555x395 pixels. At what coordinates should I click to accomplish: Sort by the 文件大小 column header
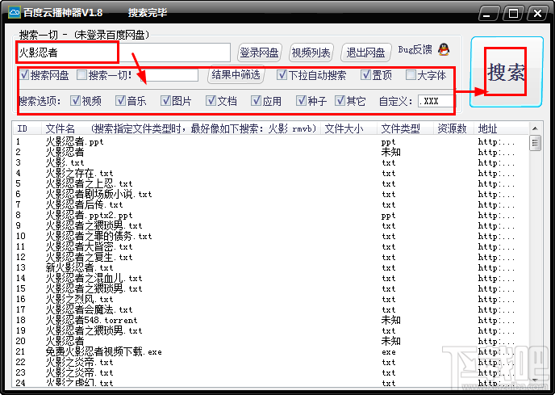[349, 128]
